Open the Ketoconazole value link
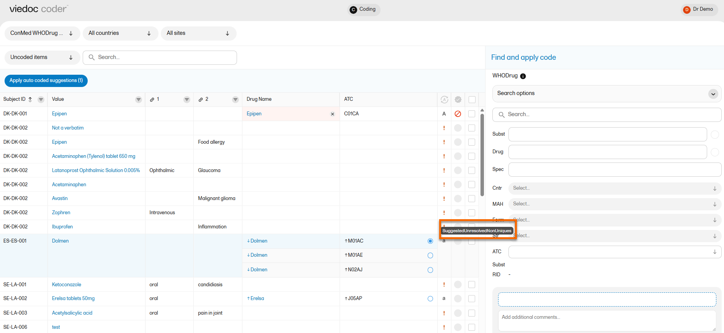This screenshot has height=333, width=724. pyautogui.click(x=67, y=285)
